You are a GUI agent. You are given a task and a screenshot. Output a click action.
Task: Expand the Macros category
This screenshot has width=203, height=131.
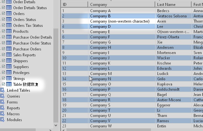3,114
